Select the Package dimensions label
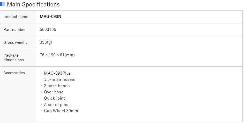The width and height of the screenshot is (245, 123). 14,58
